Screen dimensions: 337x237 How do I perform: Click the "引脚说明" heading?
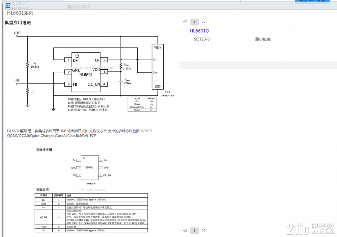tap(42, 190)
